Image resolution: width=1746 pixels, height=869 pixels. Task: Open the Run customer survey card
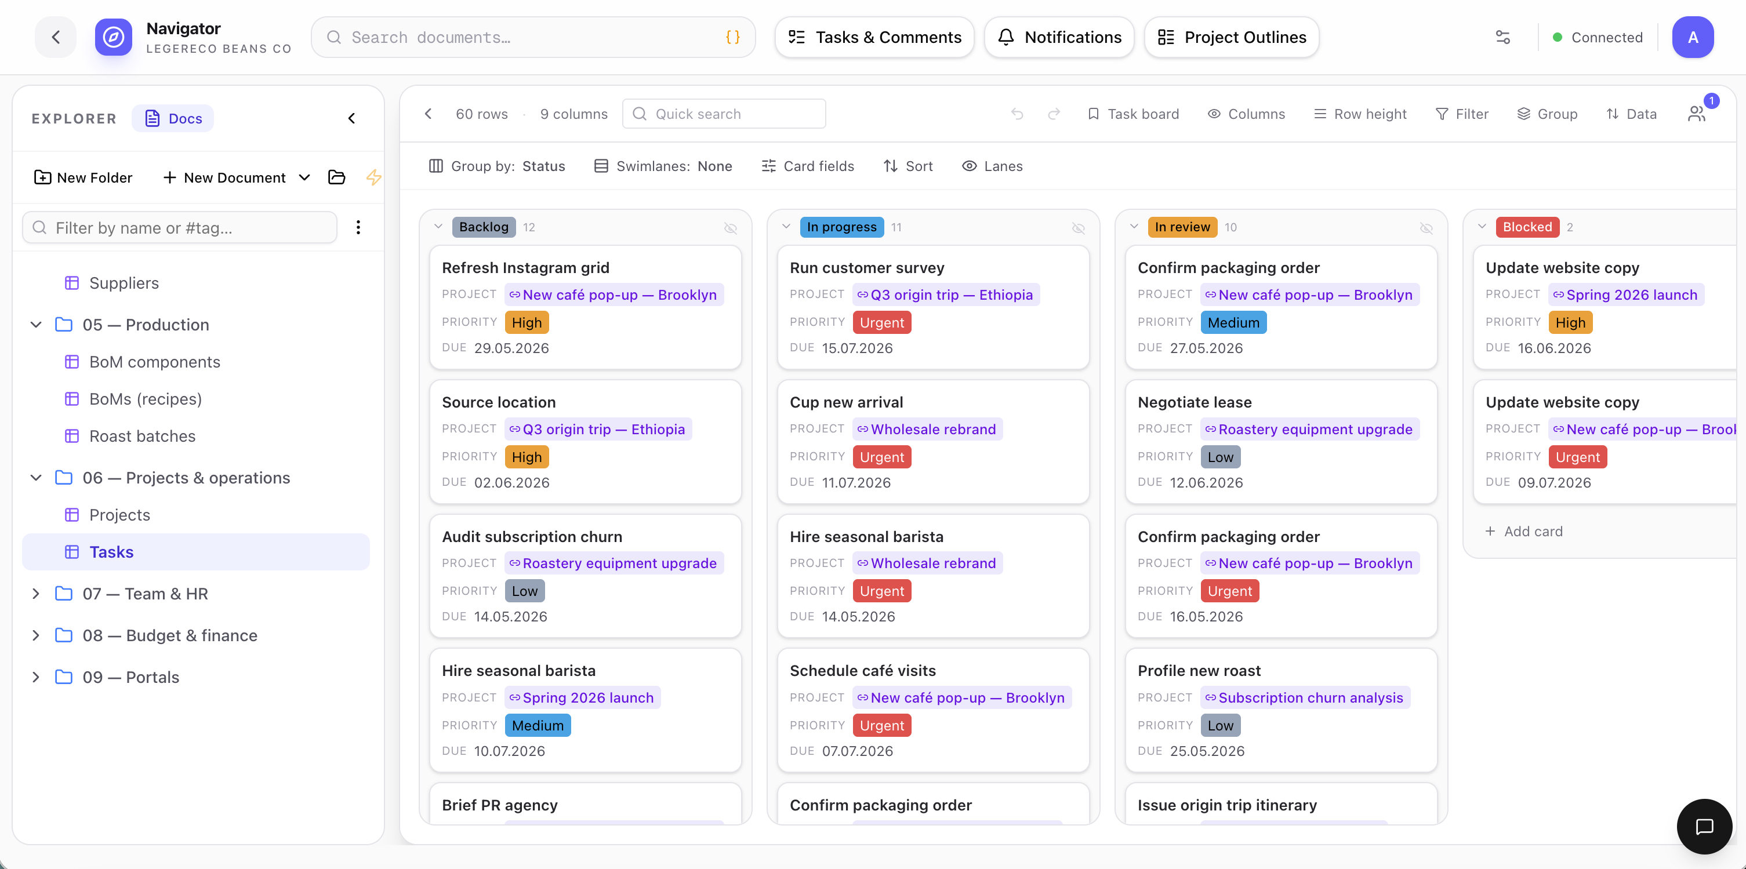pos(932,307)
